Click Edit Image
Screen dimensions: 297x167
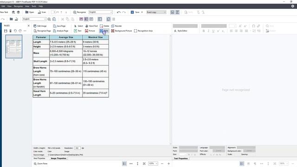tap(40, 26)
